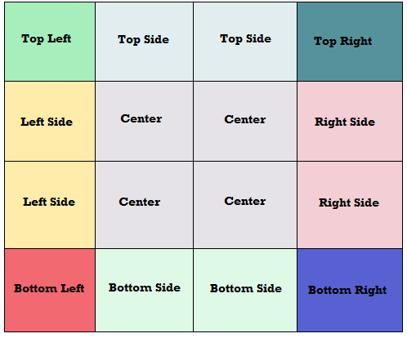Click the "Bottom Left" text label
The image size is (407, 338).
[49, 288]
